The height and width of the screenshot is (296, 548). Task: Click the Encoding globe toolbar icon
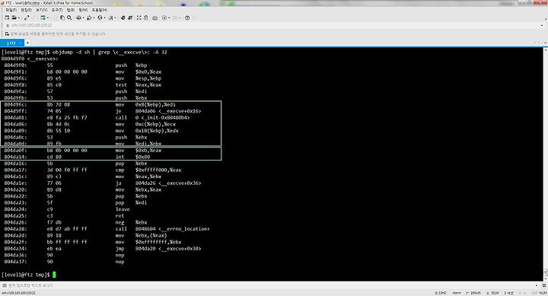click(x=100, y=18)
